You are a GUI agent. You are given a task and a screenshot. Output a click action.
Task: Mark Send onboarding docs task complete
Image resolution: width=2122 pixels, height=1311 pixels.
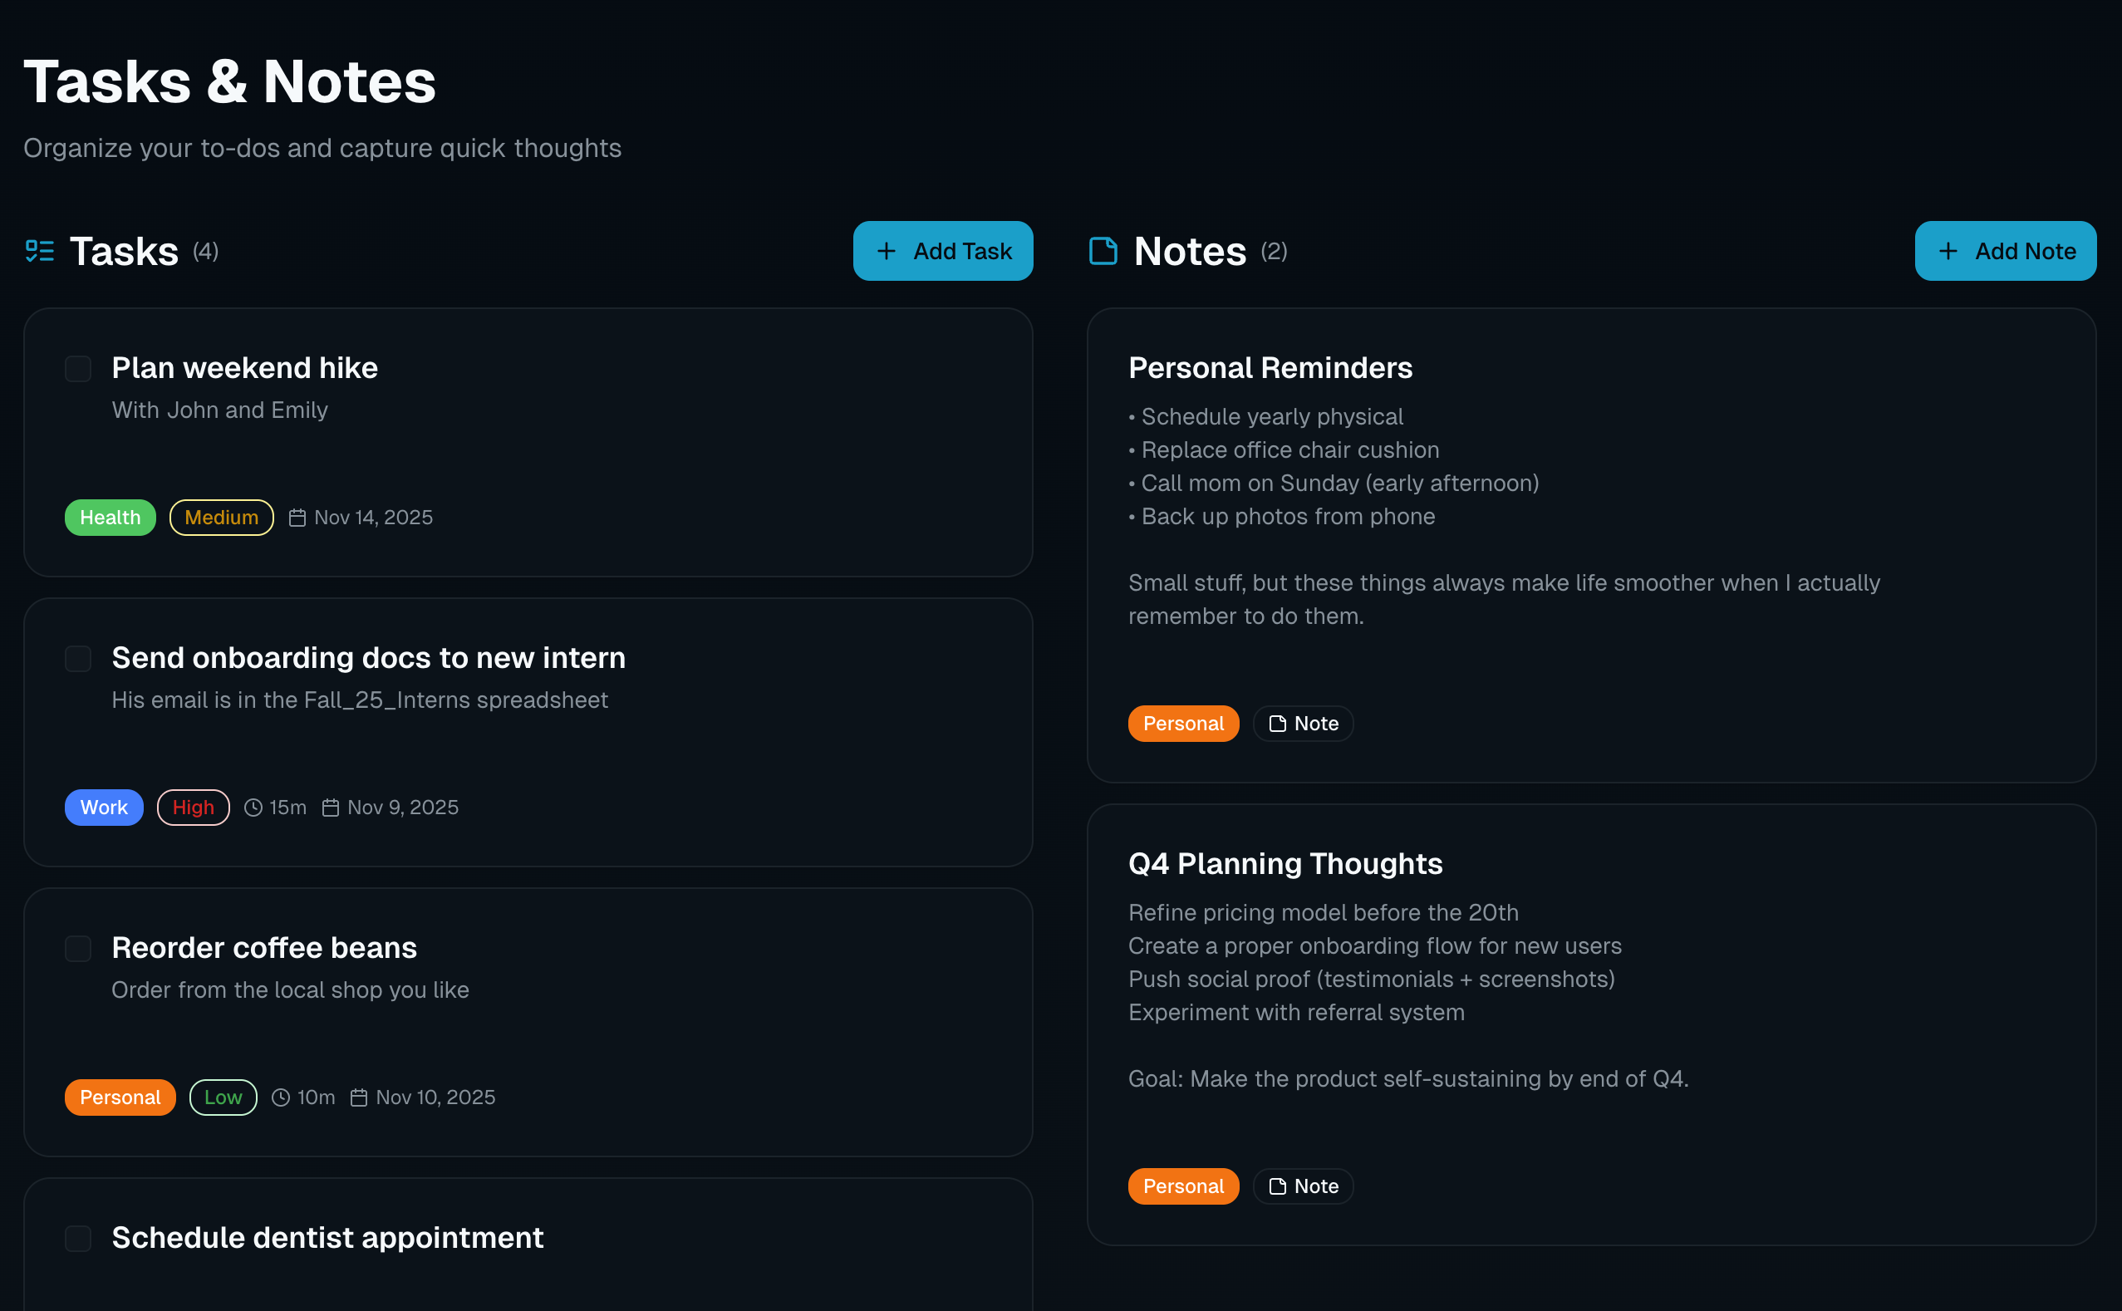(x=78, y=659)
